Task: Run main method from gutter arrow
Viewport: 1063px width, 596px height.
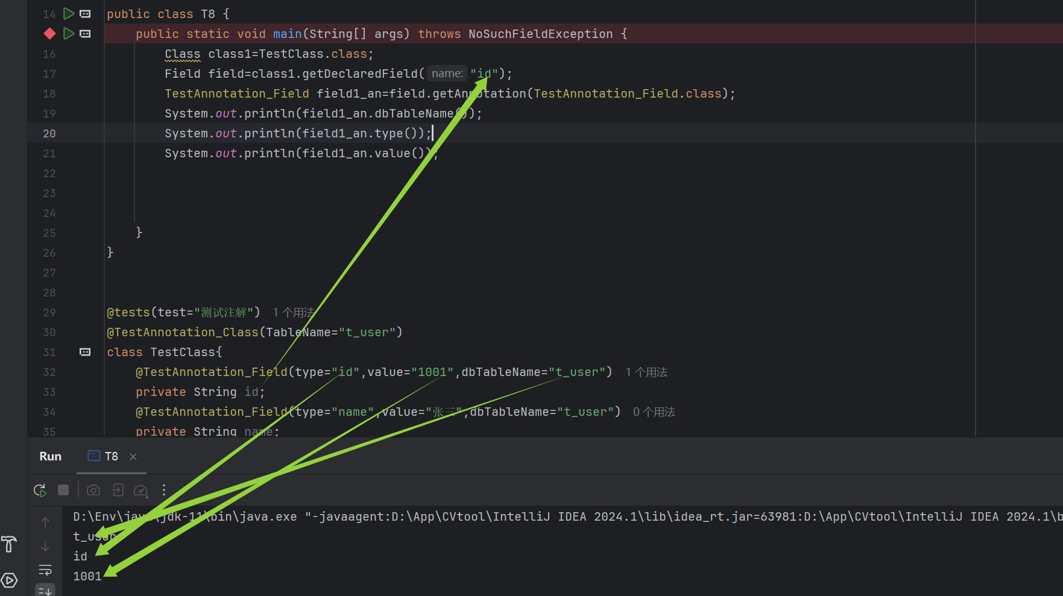Action: click(x=69, y=33)
